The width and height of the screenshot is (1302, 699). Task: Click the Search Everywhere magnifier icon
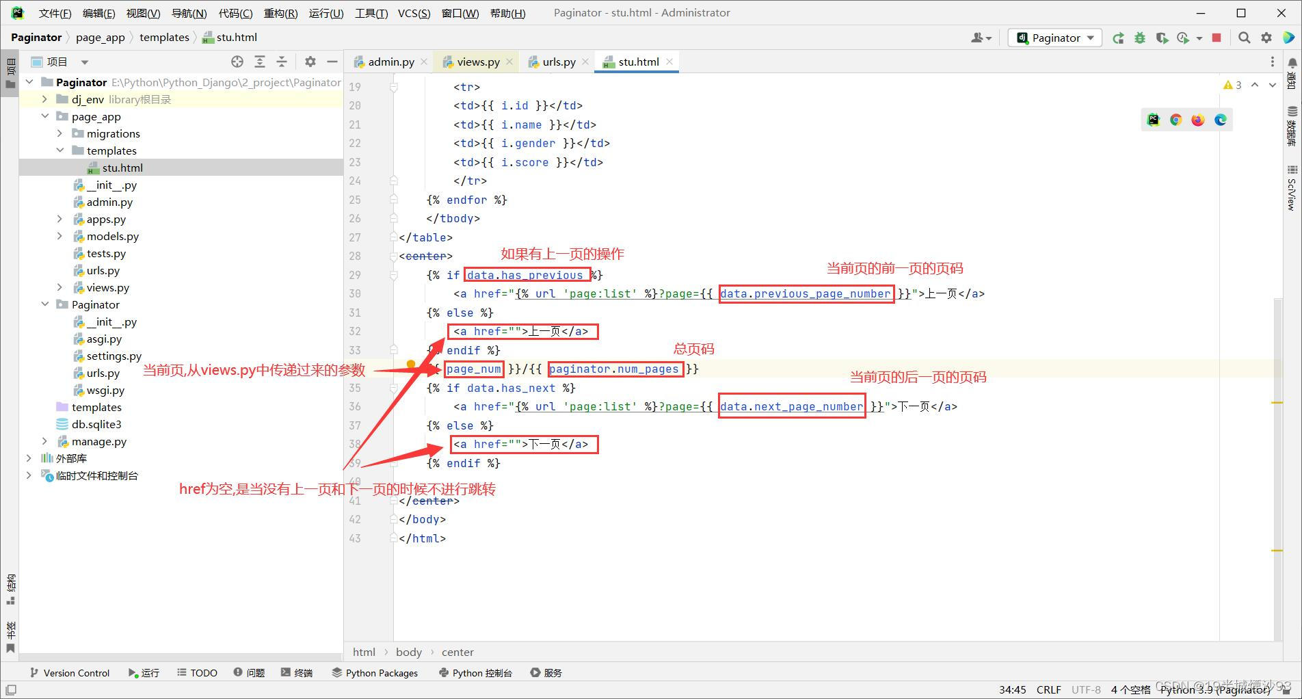coord(1245,38)
